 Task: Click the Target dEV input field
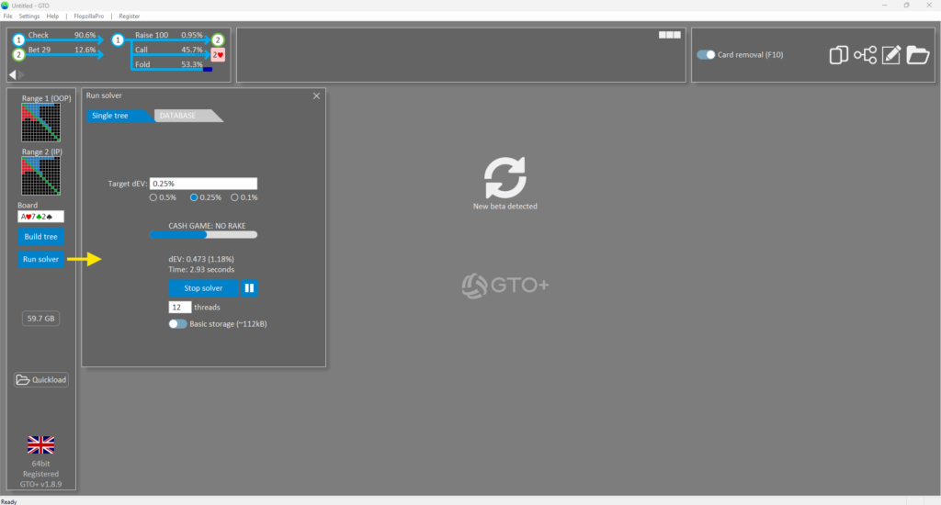(203, 184)
